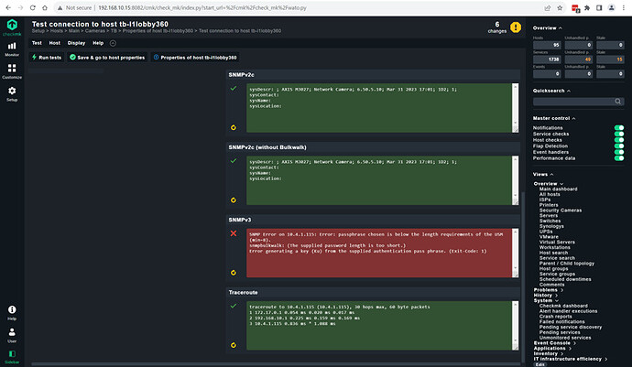The width and height of the screenshot is (632, 367).
Task: Click Save & go to host properties
Action: point(108,58)
